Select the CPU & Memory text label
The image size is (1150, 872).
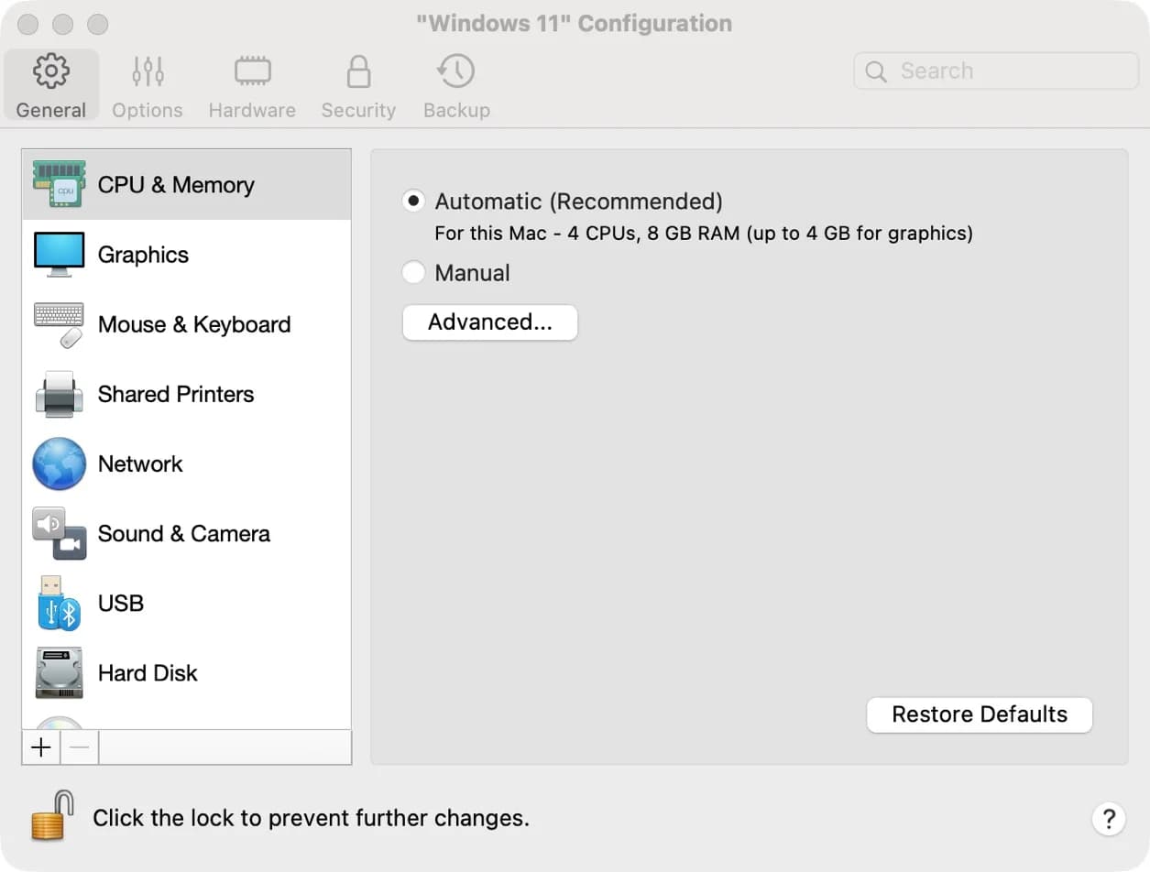coord(176,185)
